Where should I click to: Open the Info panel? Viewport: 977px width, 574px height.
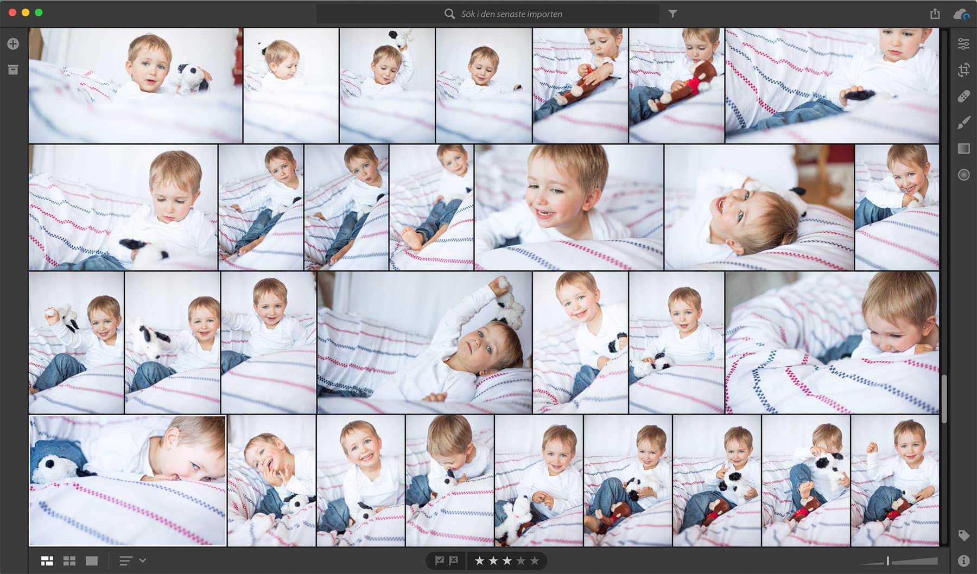click(x=963, y=560)
